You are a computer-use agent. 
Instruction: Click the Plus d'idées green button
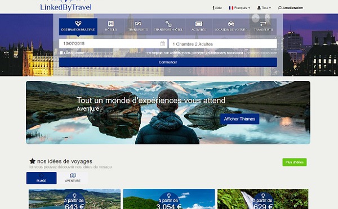coord(295,162)
